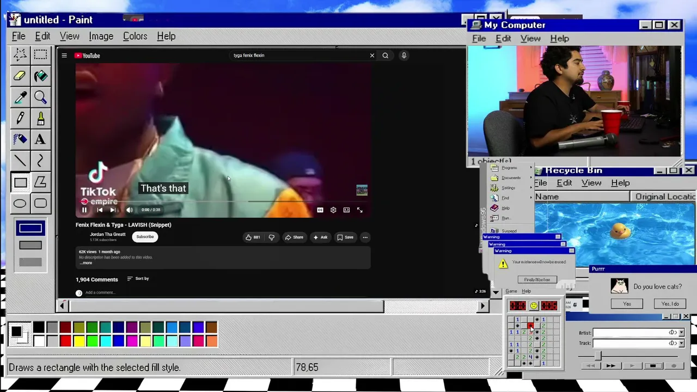Click the YouTube search magnifier button
The image size is (697, 392).
coord(385,55)
